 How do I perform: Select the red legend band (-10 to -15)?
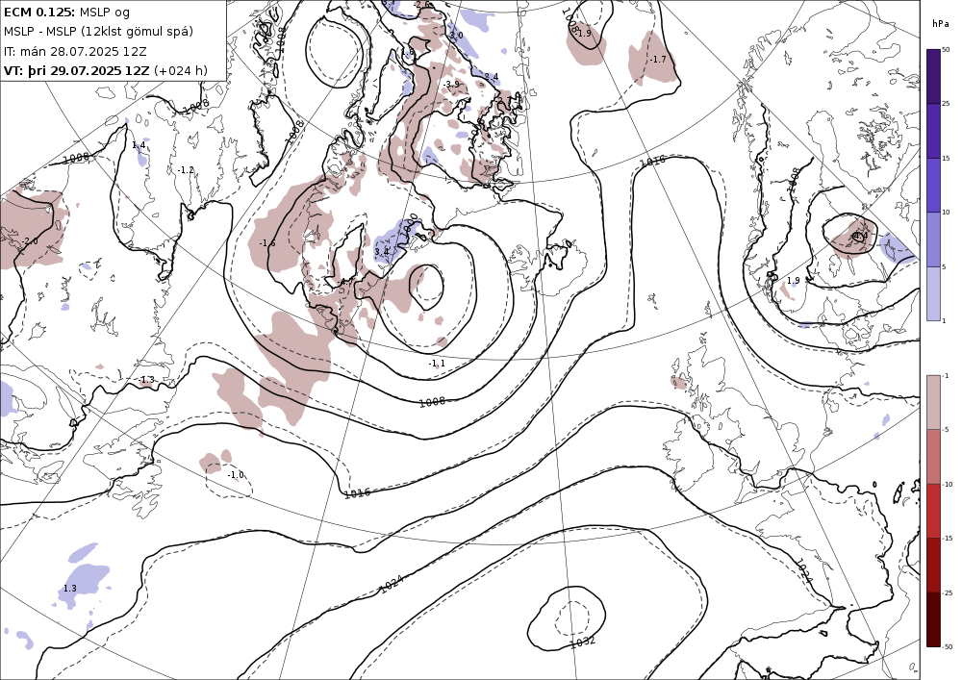tap(933, 511)
